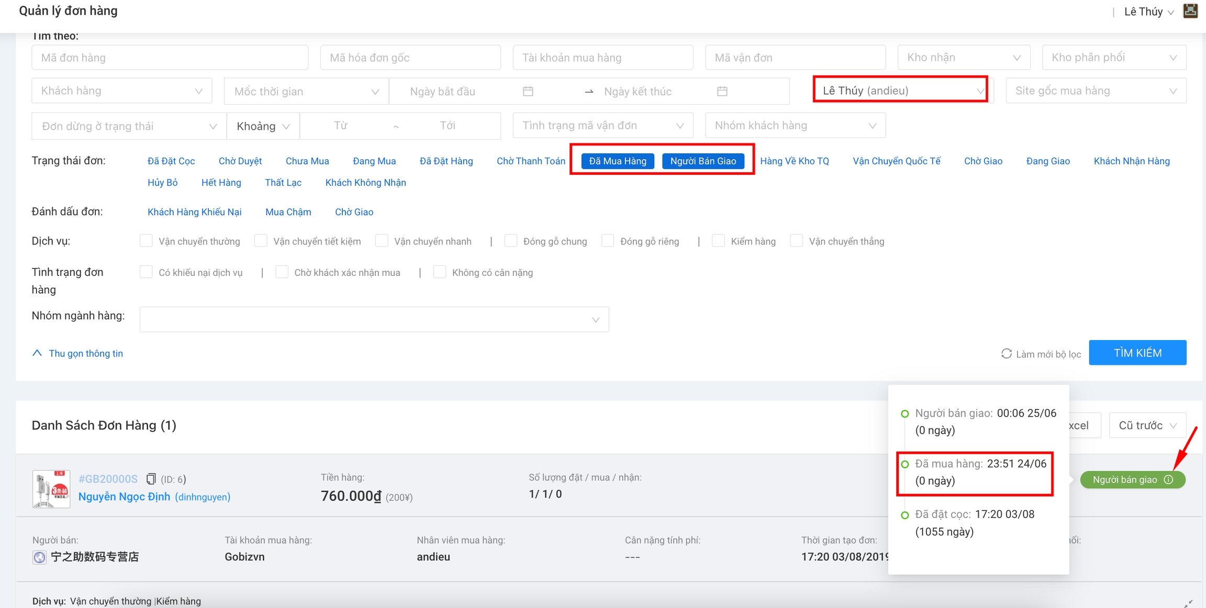The height and width of the screenshot is (608, 1206).
Task: Select Đã Mua Hàng status filter
Action: (x=617, y=161)
